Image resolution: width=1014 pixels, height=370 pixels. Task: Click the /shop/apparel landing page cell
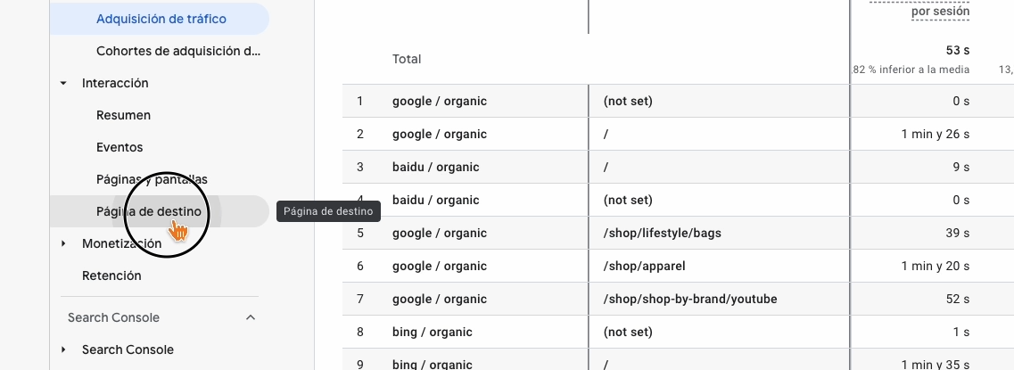(644, 266)
